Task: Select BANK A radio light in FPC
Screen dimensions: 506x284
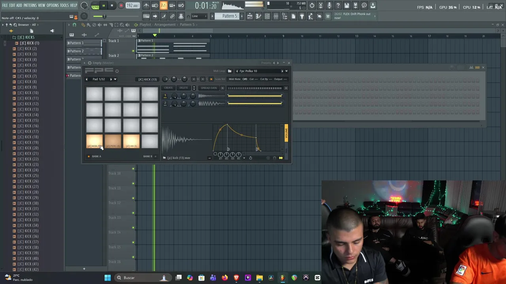Action: (89, 156)
